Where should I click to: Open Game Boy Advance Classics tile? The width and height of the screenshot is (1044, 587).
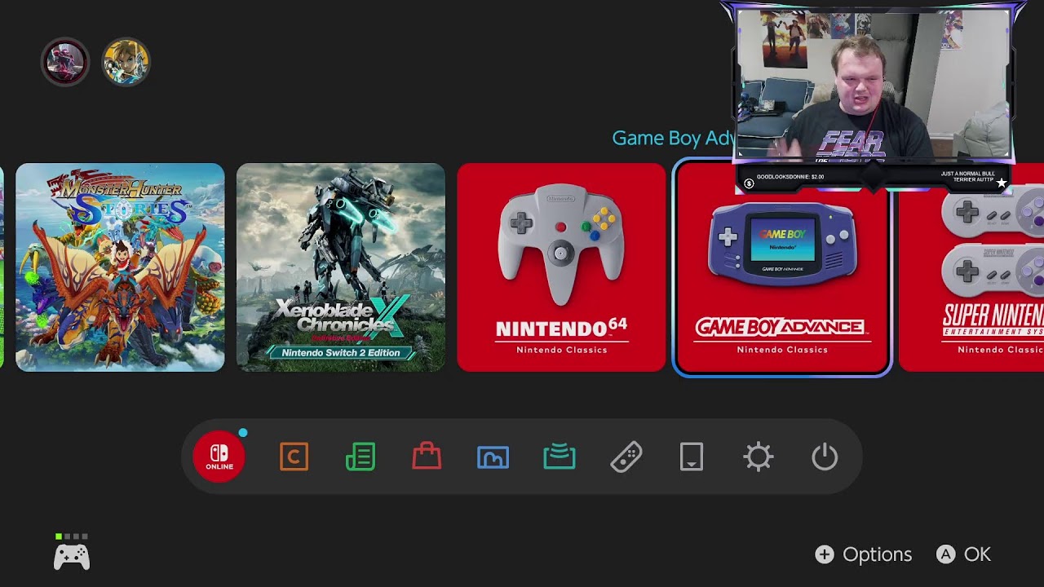click(782, 267)
